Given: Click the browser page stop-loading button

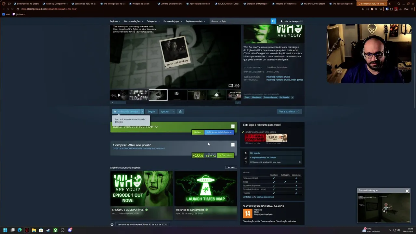Looking at the screenshot, I should click(12, 9).
